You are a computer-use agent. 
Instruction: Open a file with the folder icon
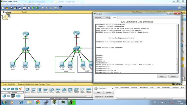pos(7,8)
